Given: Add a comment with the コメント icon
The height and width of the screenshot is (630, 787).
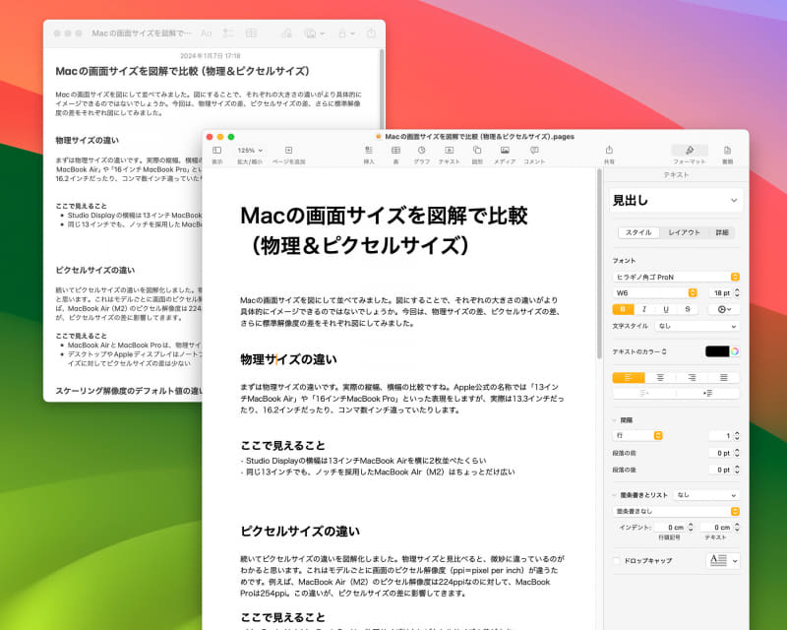Looking at the screenshot, I should point(534,151).
